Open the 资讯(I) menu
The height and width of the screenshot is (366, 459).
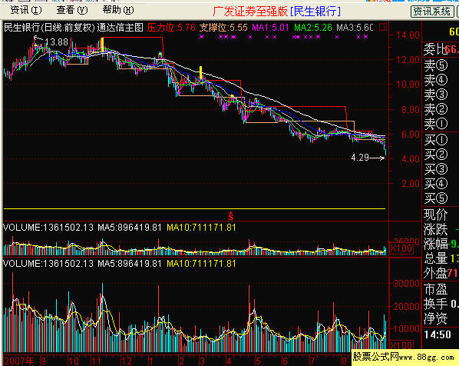[x=26, y=11]
